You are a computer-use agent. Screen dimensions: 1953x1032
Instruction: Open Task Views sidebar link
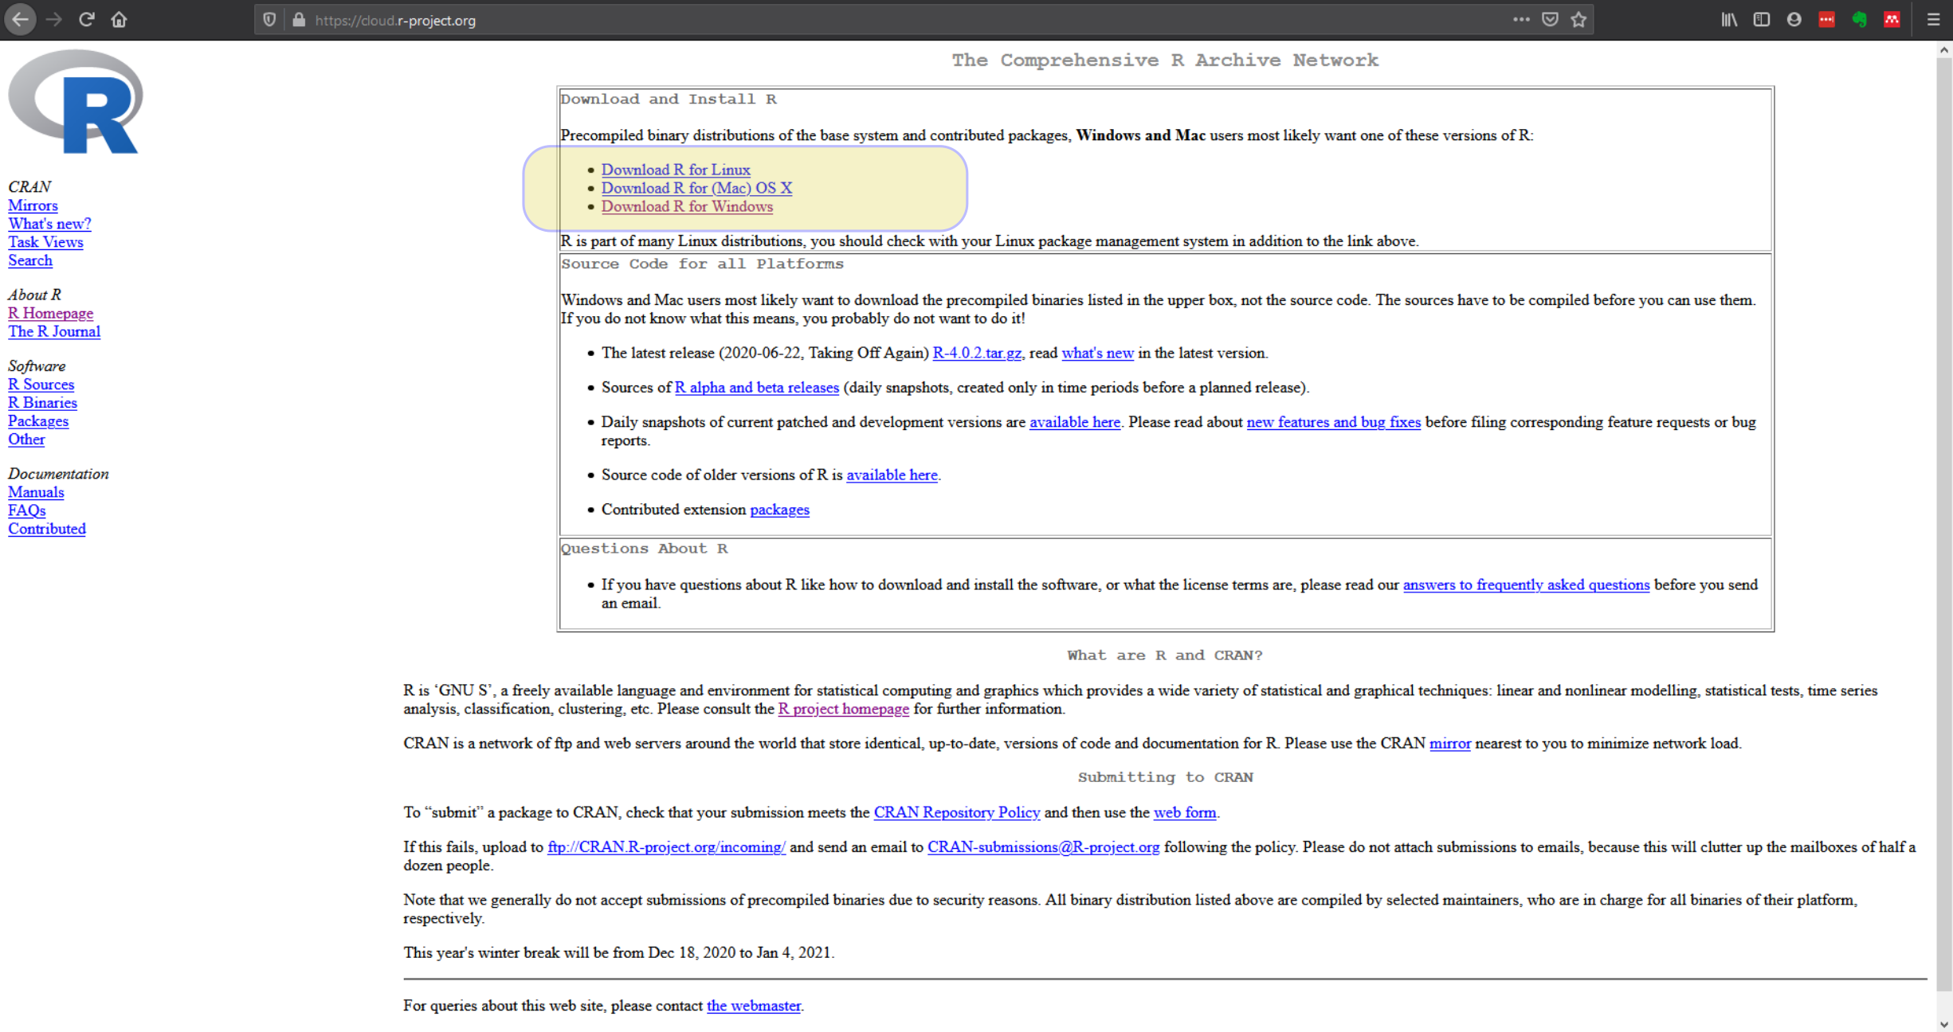click(x=45, y=242)
